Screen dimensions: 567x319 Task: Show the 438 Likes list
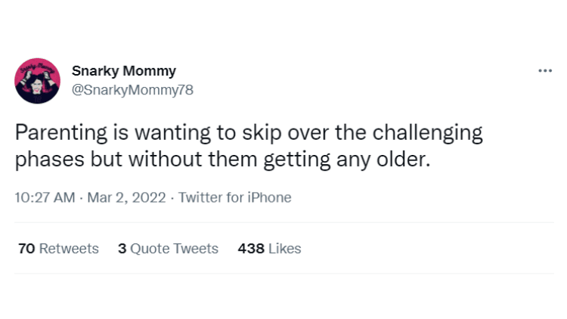pyautogui.click(x=269, y=249)
